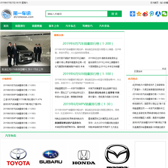Screen dimensions: 168x168
Task: Open 2019年4月汽车销量排行榜（1-200）link
Action: click(20, 123)
